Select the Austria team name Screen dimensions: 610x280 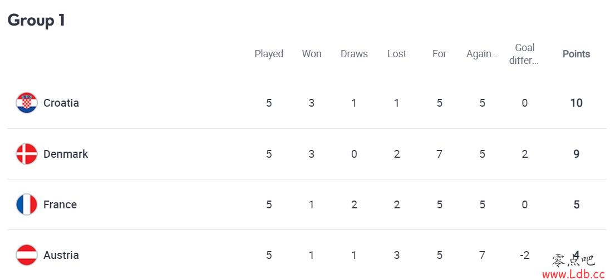point(61,255)
